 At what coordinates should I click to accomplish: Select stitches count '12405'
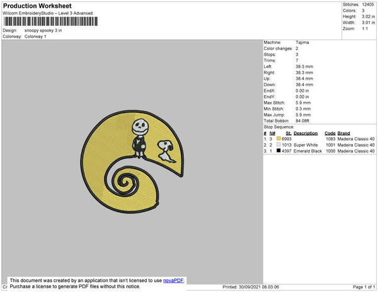coord(368,4)
